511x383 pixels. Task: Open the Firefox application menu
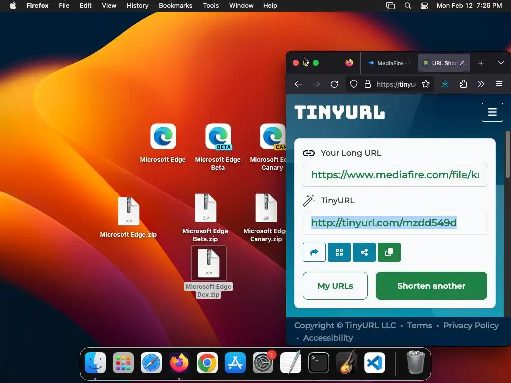click(499, 84)
